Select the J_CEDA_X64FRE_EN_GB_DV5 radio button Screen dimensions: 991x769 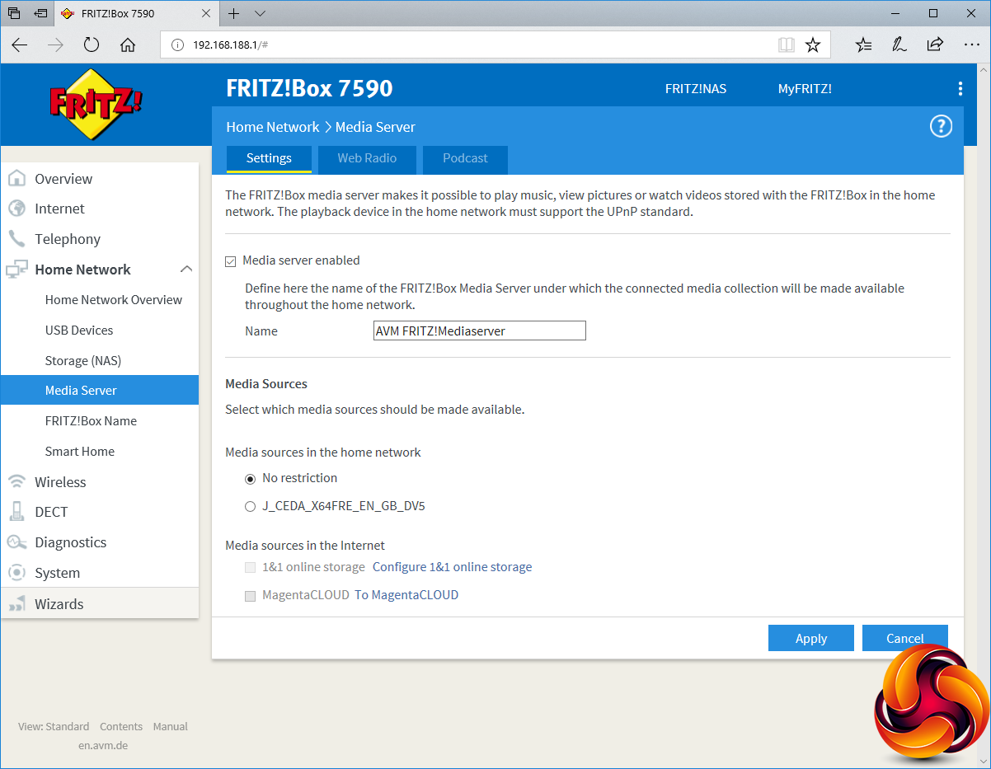(x=250, y=507)
